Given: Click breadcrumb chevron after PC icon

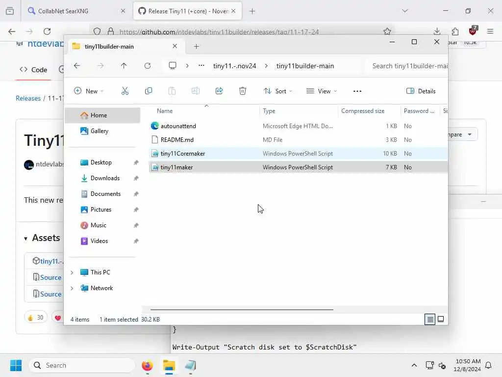Looking at the screenshot, I should coord(187,66).
